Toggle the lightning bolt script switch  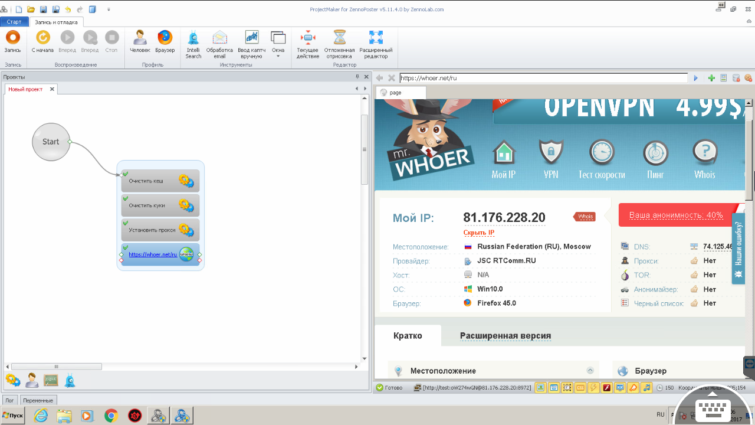point(593,388)
